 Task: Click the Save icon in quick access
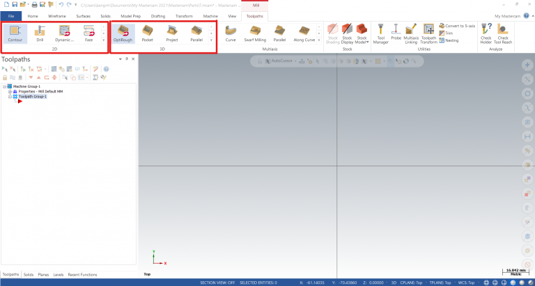click(x=15, y=4)
